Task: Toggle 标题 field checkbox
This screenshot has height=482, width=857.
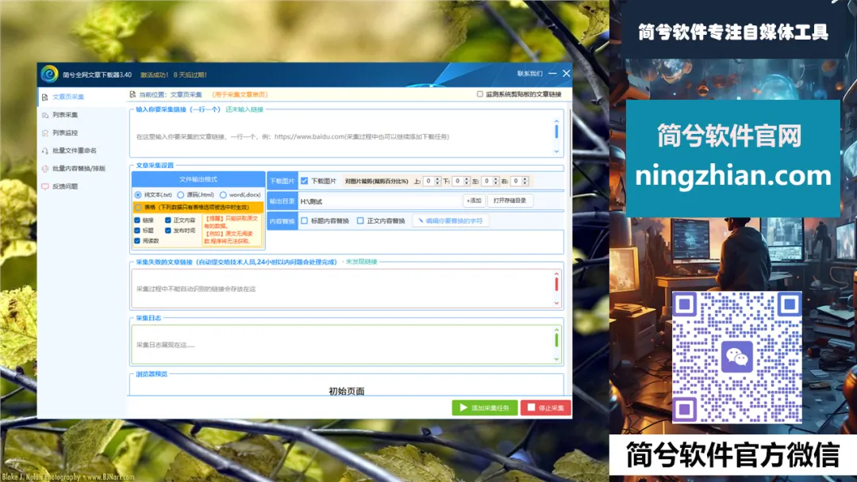Action: [137, 231]
